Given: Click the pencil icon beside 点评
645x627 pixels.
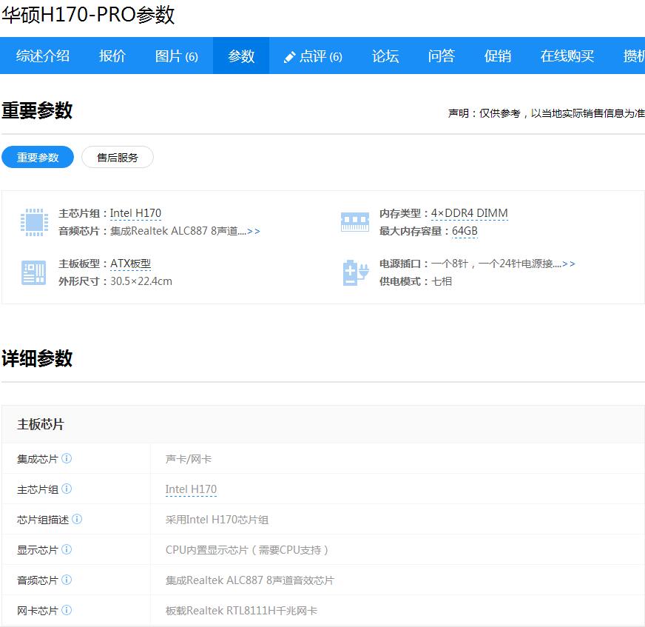Looking at the screenshot, I should pos(290,57).
